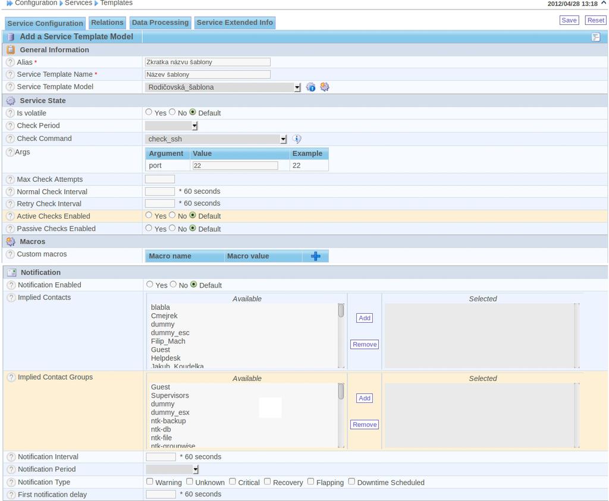This screenshot has width=609, height=501.
Task: Click the help icon next to Alias
Action: pos(11,62)
